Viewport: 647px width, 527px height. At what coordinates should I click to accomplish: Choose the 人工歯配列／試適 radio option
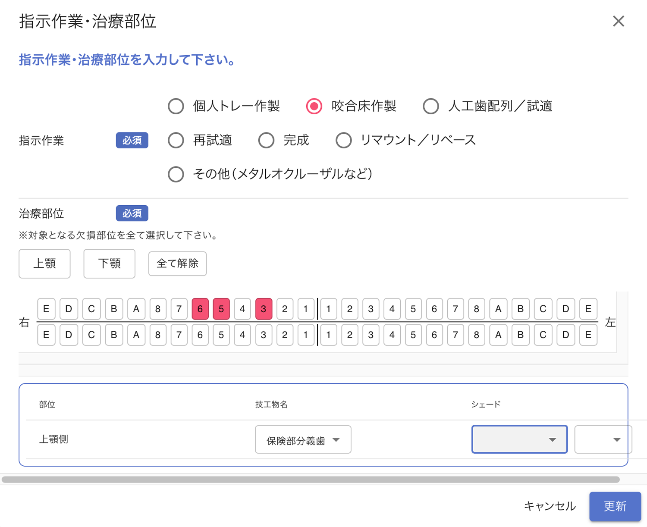coord(431,106)
